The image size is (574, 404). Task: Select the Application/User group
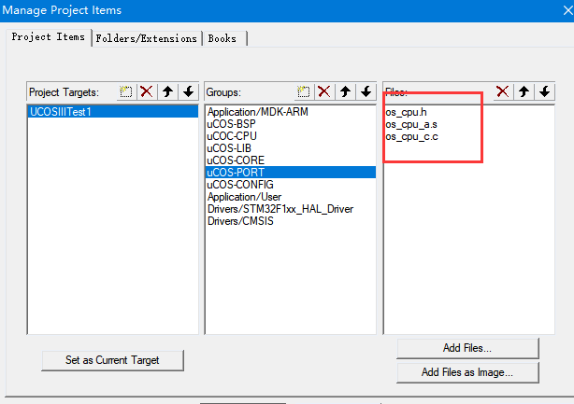pos(291,197)
